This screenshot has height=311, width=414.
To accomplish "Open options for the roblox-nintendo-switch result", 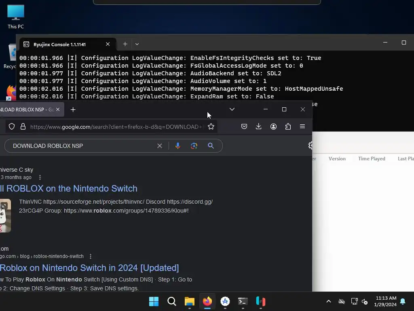I will [91, 256].
